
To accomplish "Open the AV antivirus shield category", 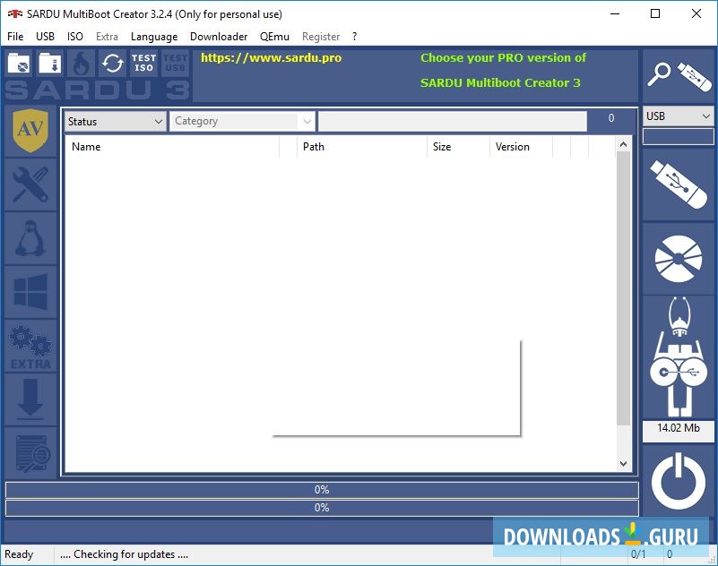I will 30,131.
